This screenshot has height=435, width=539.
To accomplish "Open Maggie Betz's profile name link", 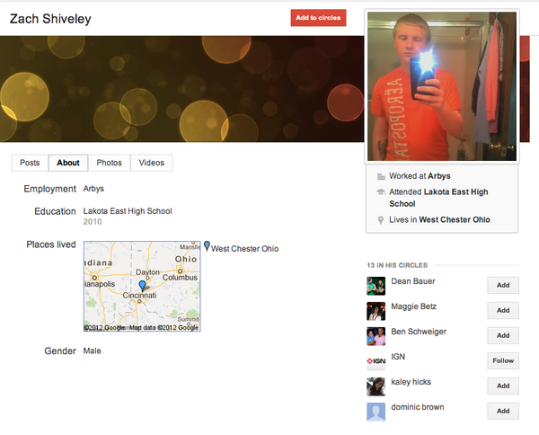I will (413, 306).
